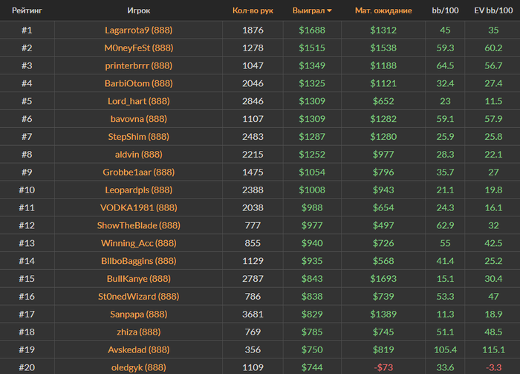Select Lord_hart (888) player link
The height and width of the screenshot is (374, 520).
pos(139,101)
